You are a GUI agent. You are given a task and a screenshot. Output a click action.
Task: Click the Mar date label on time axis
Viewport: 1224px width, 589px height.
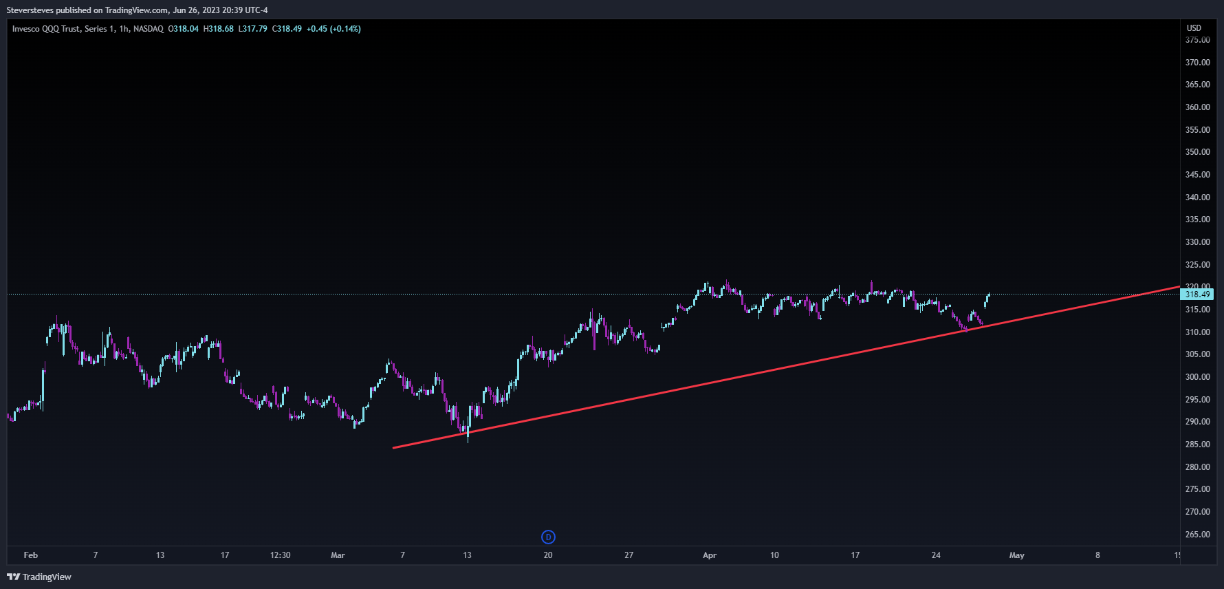[x=338, y=555]
